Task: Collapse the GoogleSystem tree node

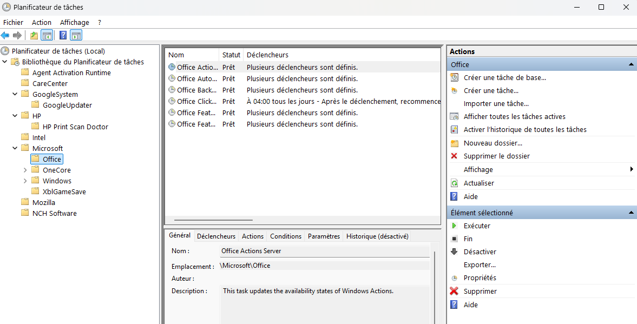Action: (15, 94)
